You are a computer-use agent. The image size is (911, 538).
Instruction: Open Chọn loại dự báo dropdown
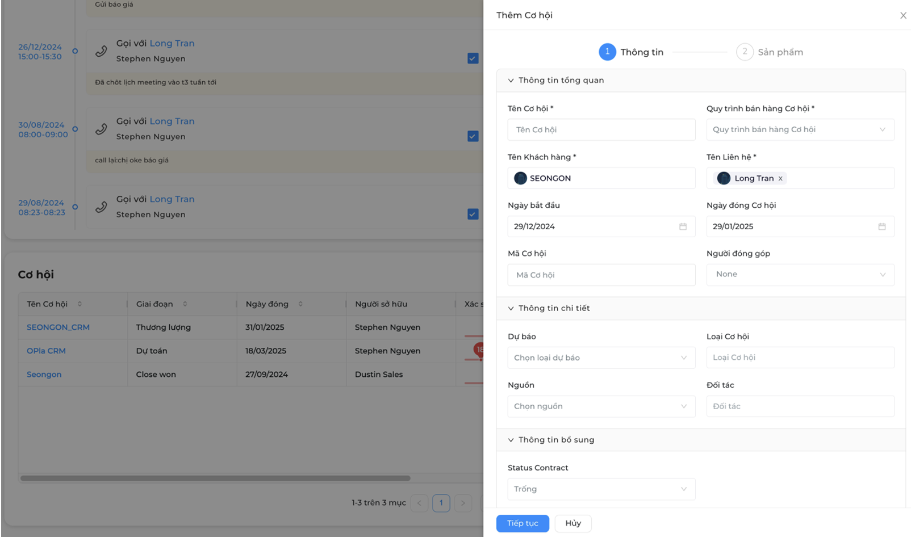click(x=601, y=358)
